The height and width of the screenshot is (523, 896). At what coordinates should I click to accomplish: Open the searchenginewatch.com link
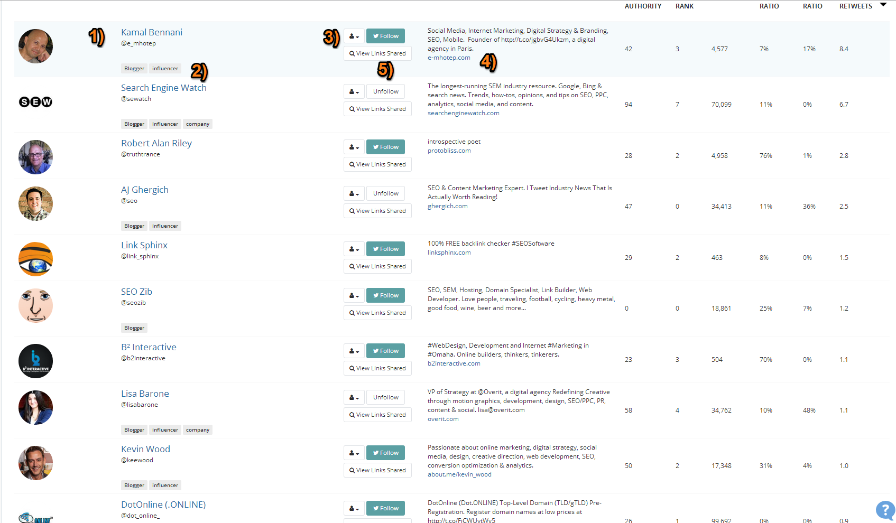point(463,113)
